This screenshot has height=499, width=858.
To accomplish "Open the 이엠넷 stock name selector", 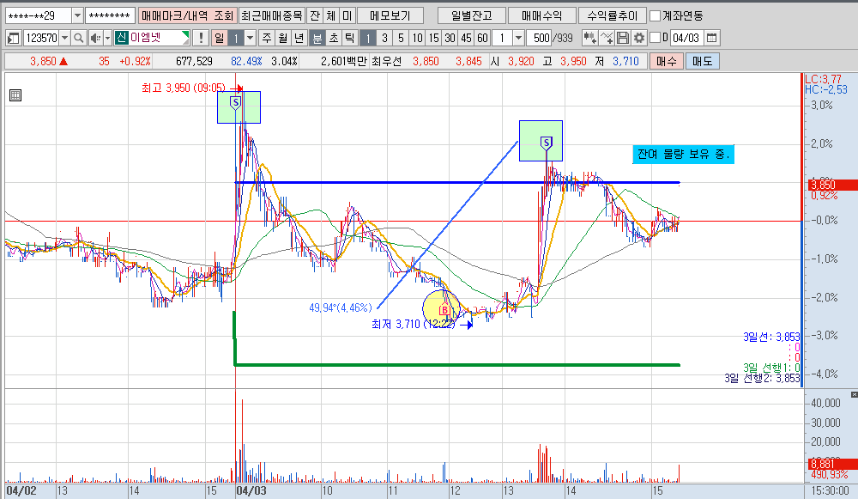I will (x=152, y=38).
